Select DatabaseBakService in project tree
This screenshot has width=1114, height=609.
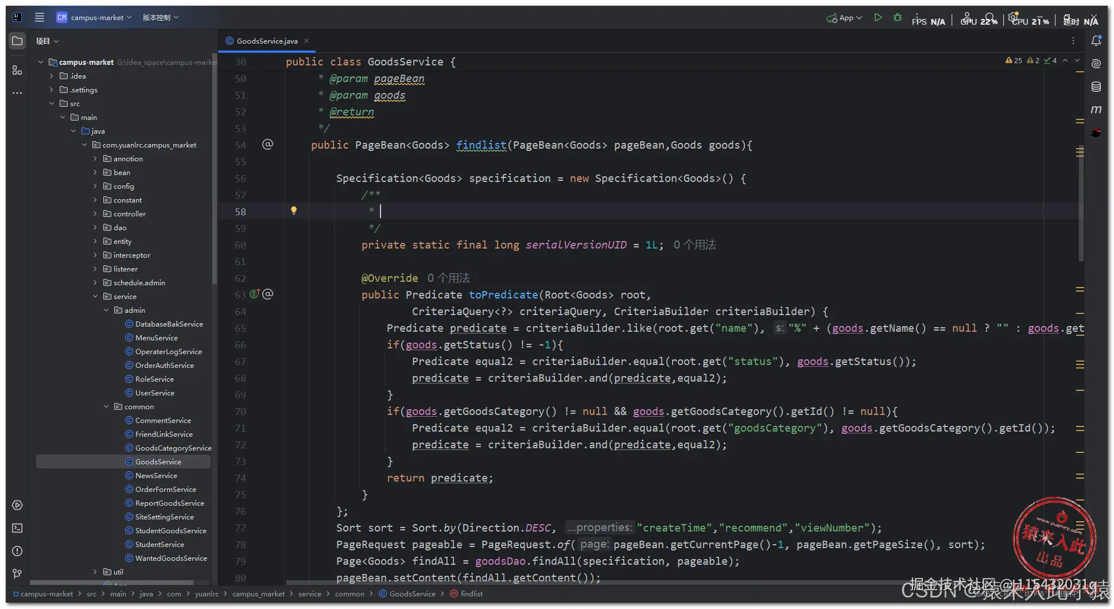169,324
